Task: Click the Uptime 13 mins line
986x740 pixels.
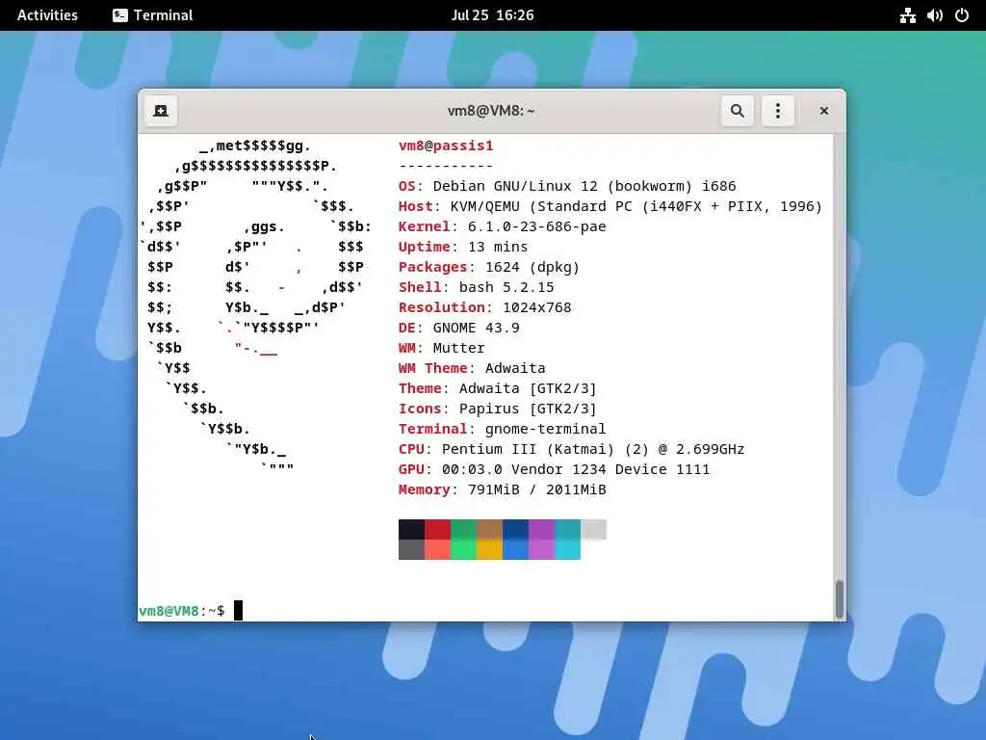Action: (463, 247)
